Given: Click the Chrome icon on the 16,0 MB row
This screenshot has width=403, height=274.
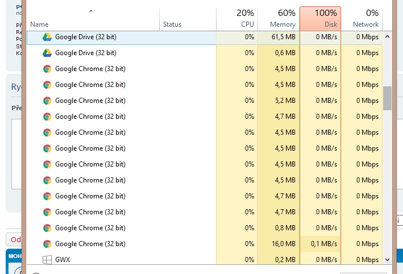Looking at the screenshot, I should click(47, 244).
